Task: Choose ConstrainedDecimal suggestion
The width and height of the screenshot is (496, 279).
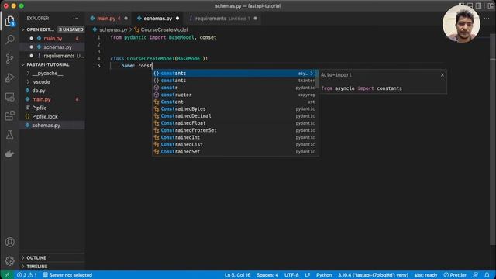Action: pos(234,116)
